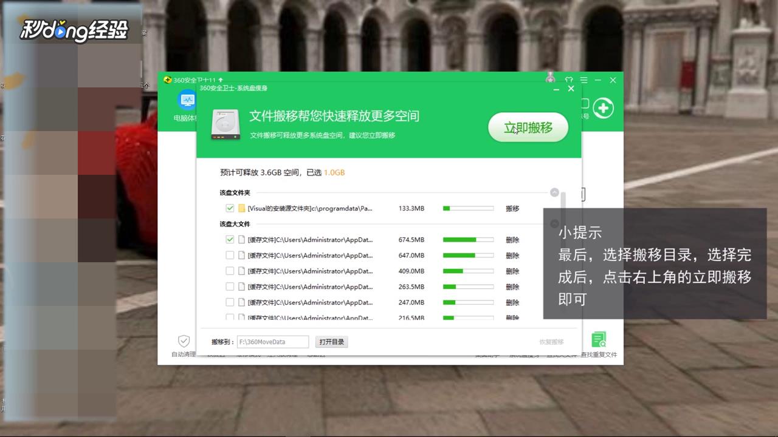Click the yellow folder icon of Visual row
Image resolution: width=778 pixels, height=437 pixels.
(x=241, y=208)
